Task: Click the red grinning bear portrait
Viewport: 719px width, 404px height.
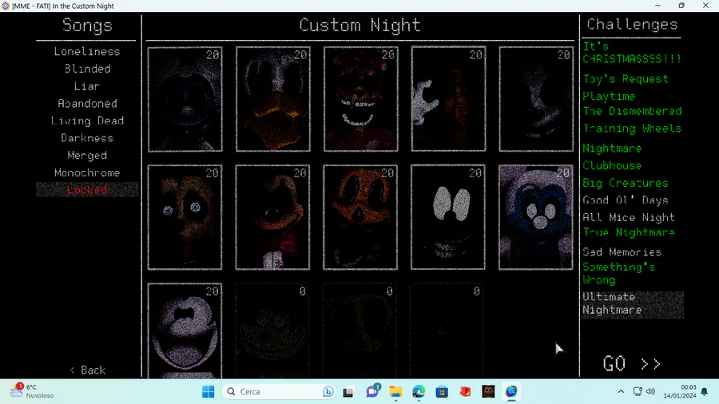Action: 361,99
